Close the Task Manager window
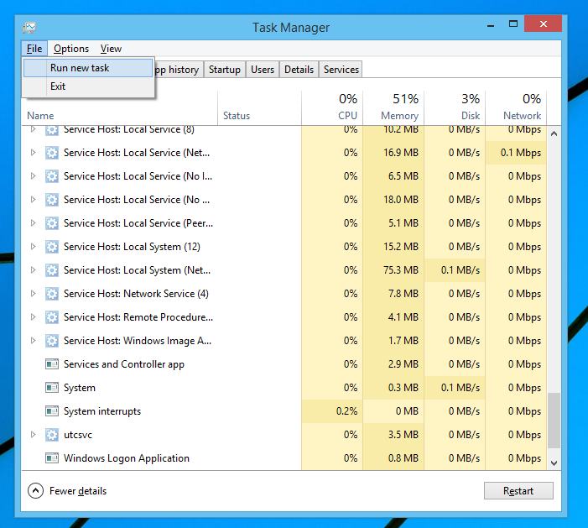Image resolution: width=588 pixels, height=528 pixels. (543, 24)
